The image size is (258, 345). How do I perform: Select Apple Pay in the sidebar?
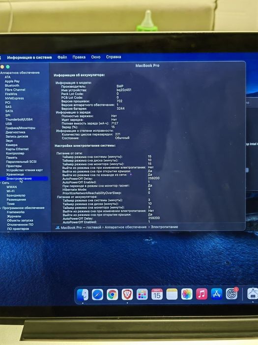point(12,81)
